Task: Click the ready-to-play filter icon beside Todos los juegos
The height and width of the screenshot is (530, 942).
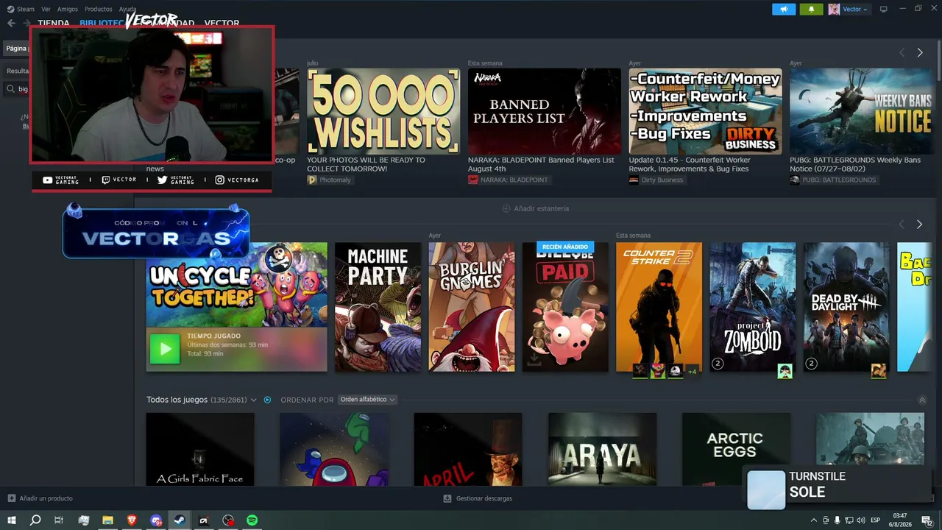Action: (267, 400)
